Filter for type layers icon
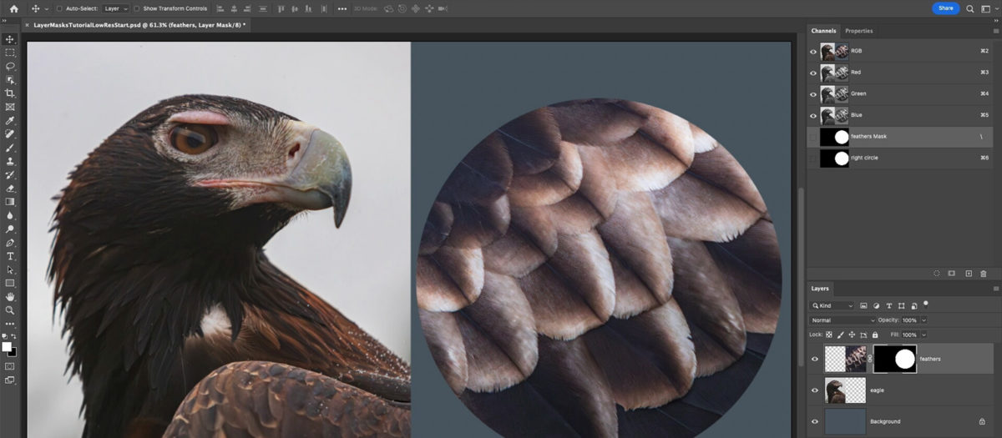Image resolution: width=1002 pixels, height=438 pixels. 888,306
